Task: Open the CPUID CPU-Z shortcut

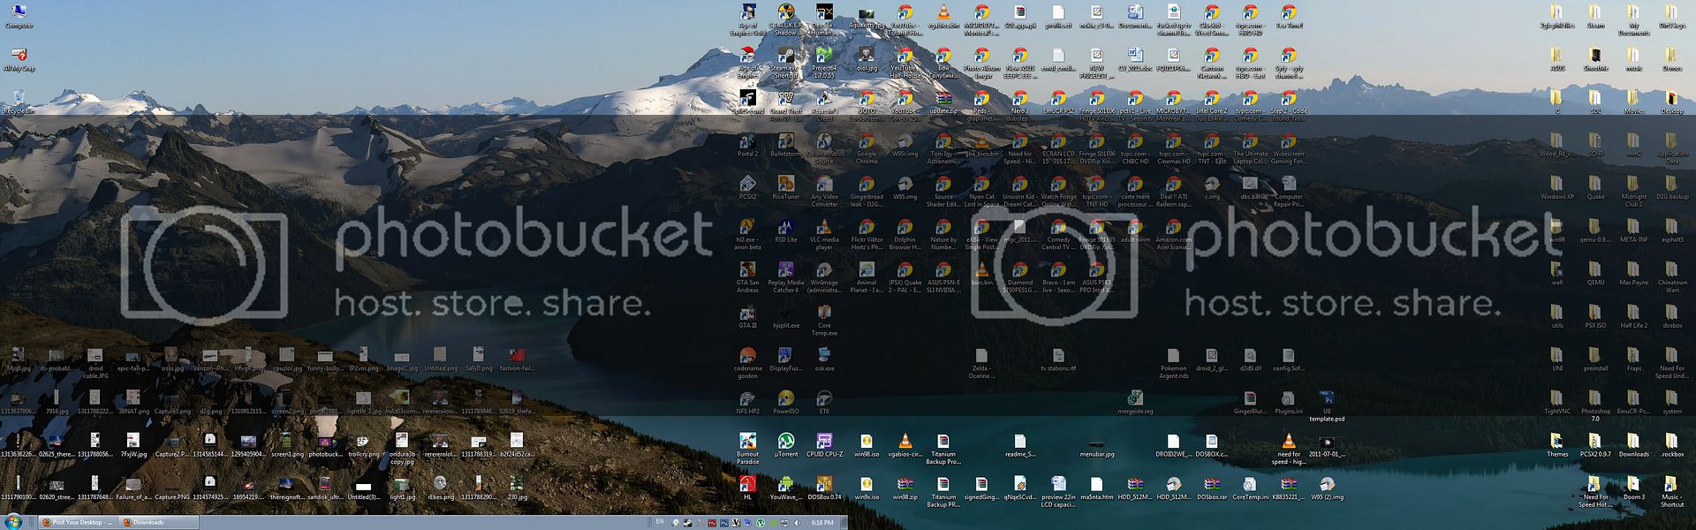Action: point(824,442)
